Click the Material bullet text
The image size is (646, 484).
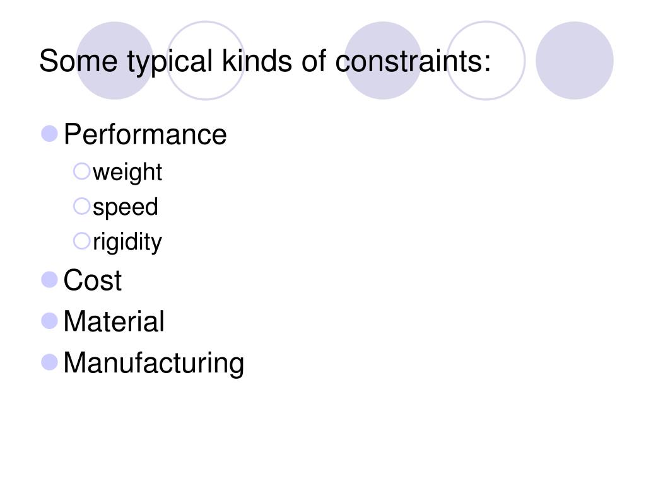114,321
